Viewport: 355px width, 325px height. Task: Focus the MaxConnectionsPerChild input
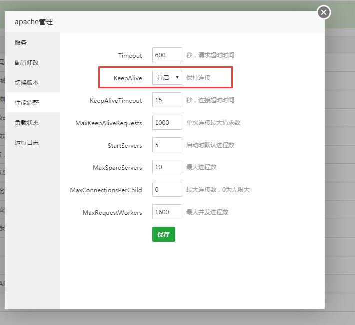[x=167, y=189]
